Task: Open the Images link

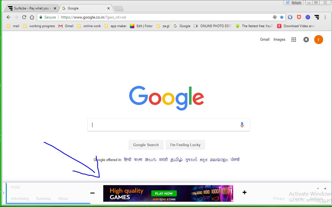Action: tap(279, 40)
